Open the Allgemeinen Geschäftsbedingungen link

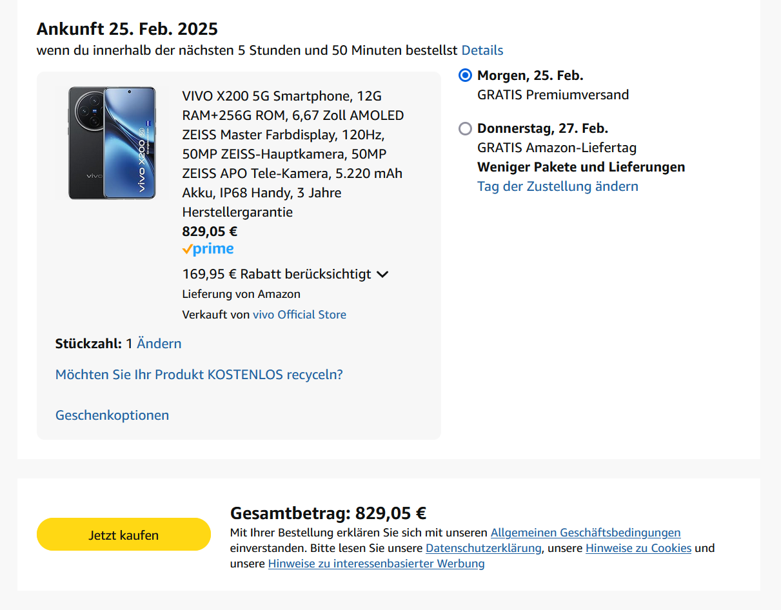(585, 533)
